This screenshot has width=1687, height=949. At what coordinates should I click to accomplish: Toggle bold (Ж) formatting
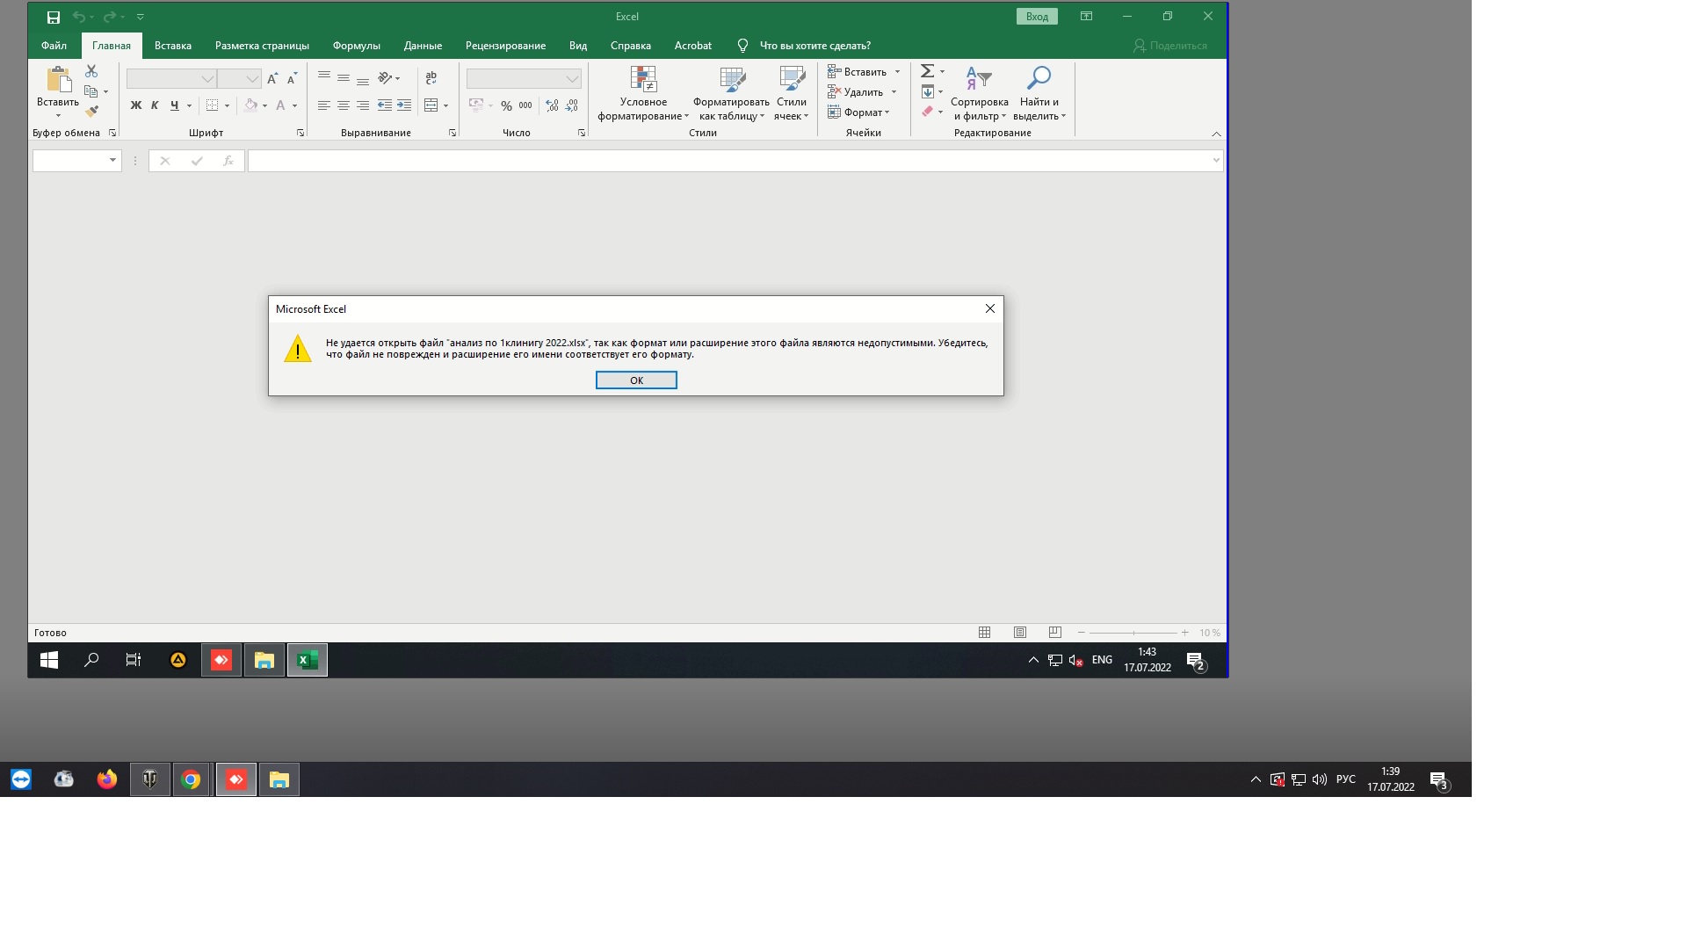point(135,105)
